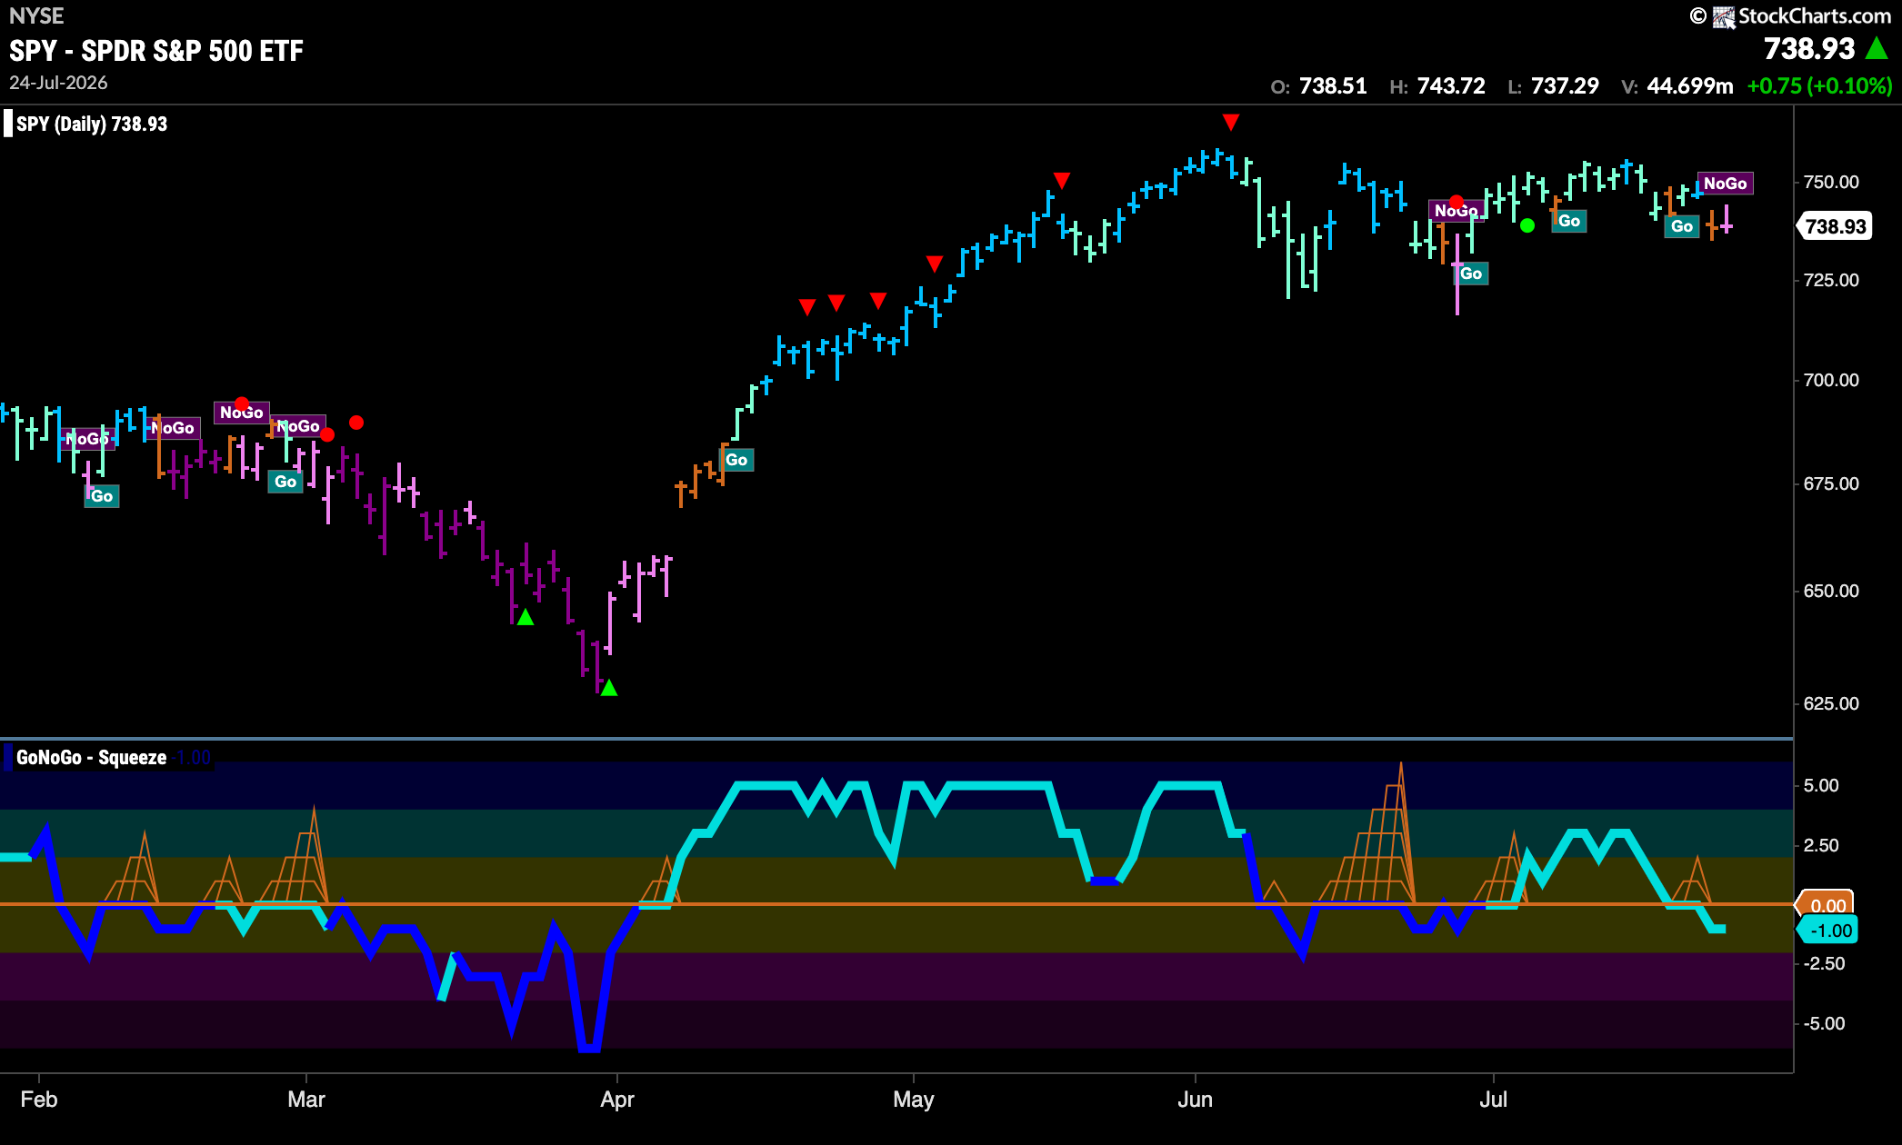Click the blue swatch beside GoNoGo - Squeeze
The image size is (1902, 1145).
click(x=8, y=757)
